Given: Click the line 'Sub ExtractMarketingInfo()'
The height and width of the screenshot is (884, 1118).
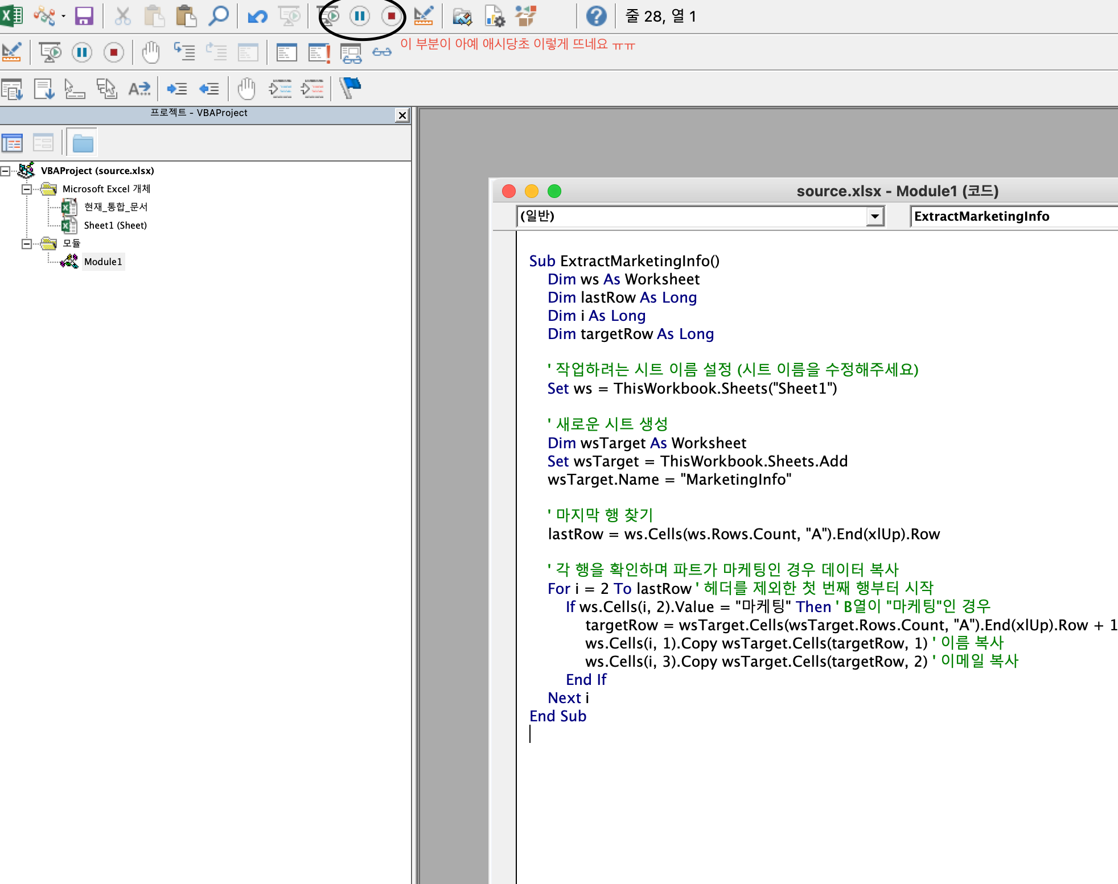Looking at the screenshot, I should (x=624, y=261).
